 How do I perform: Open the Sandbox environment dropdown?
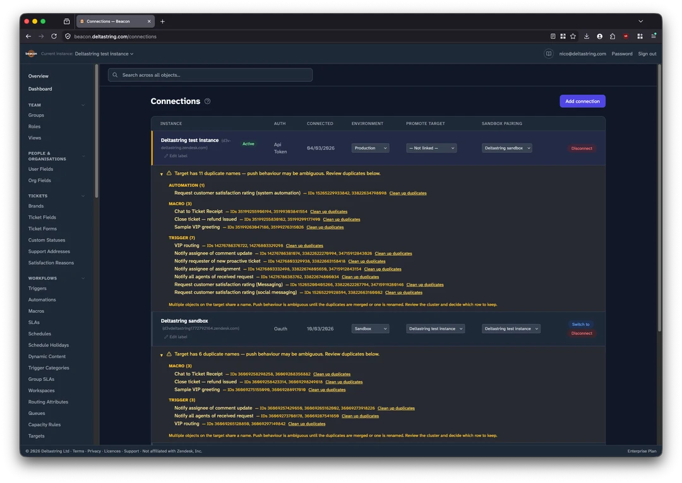370,329
